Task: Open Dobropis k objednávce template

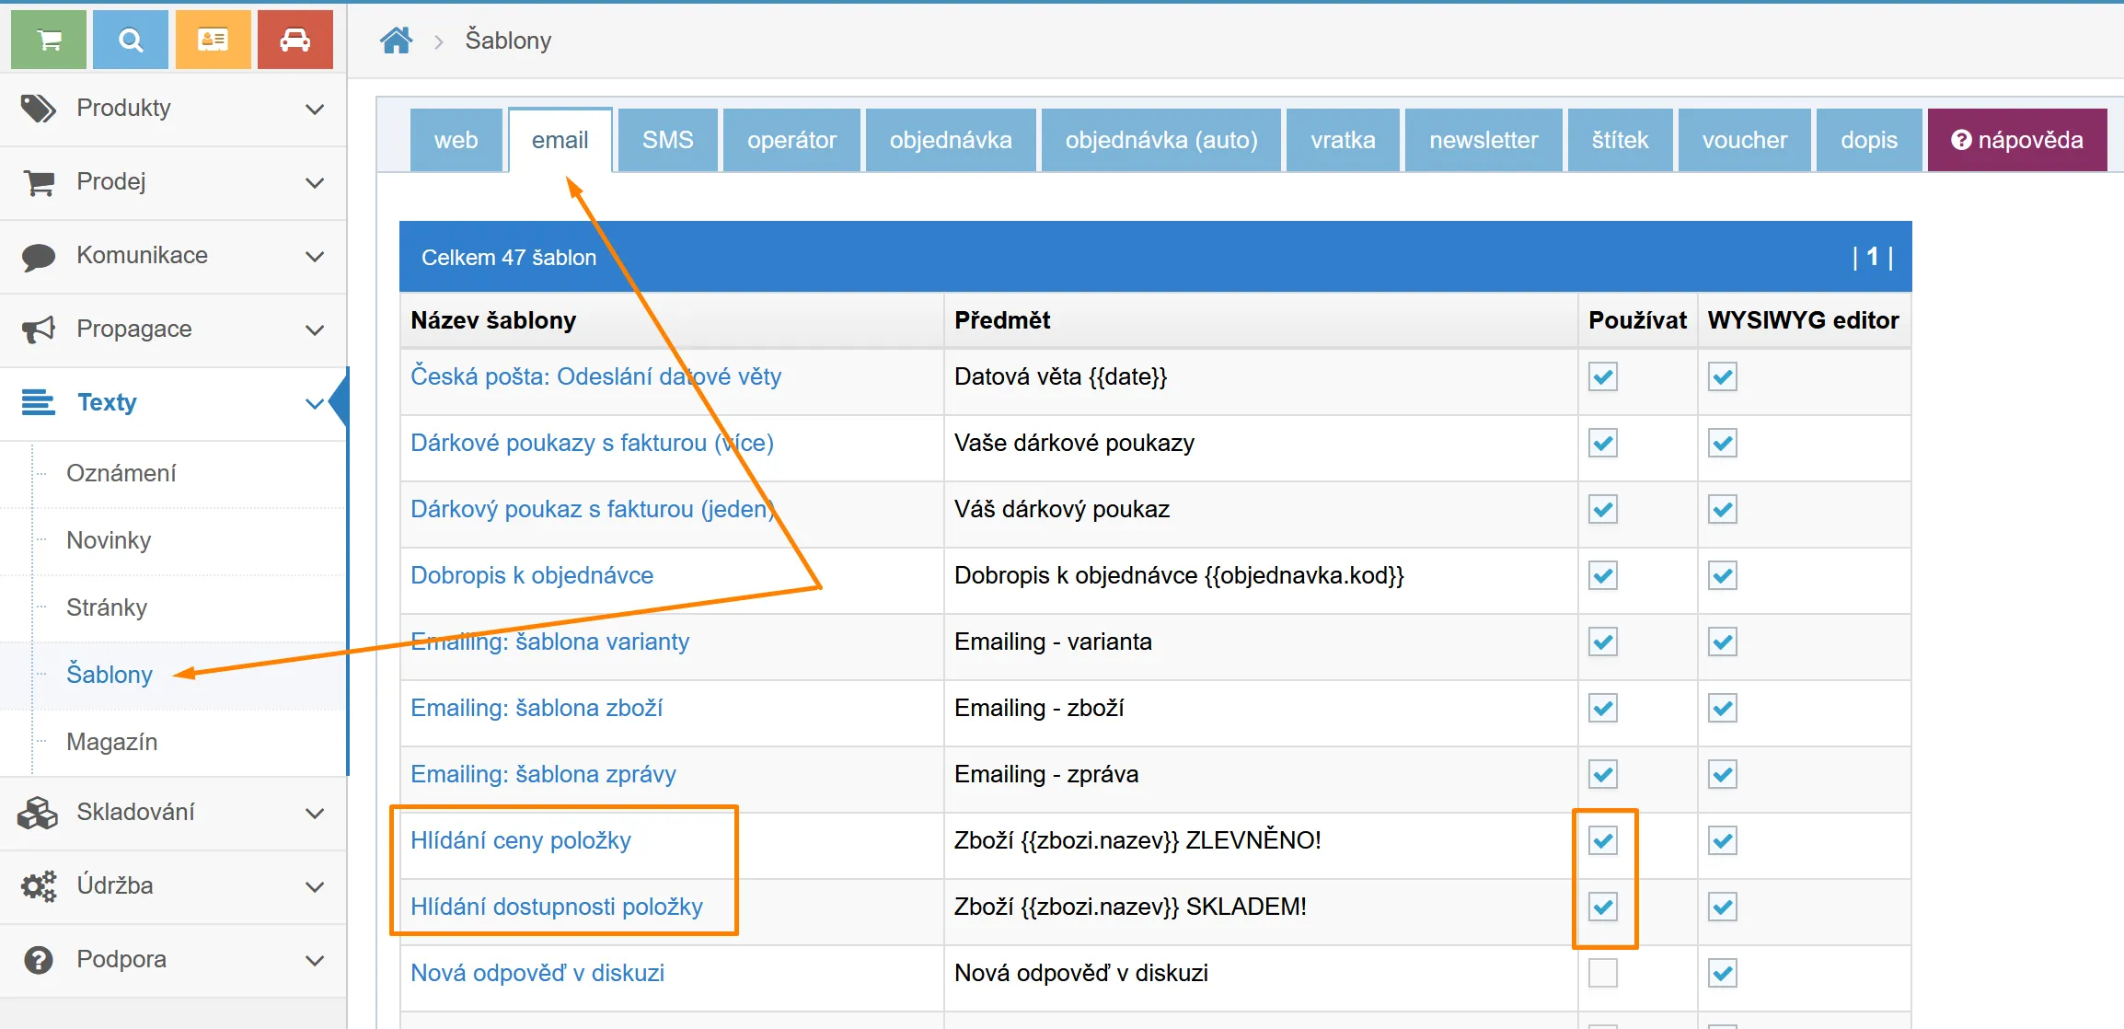Action: [532, 575]
